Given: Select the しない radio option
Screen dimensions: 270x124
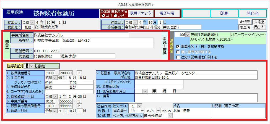Looking at the screenshot, I should click(x=115, y=15).
